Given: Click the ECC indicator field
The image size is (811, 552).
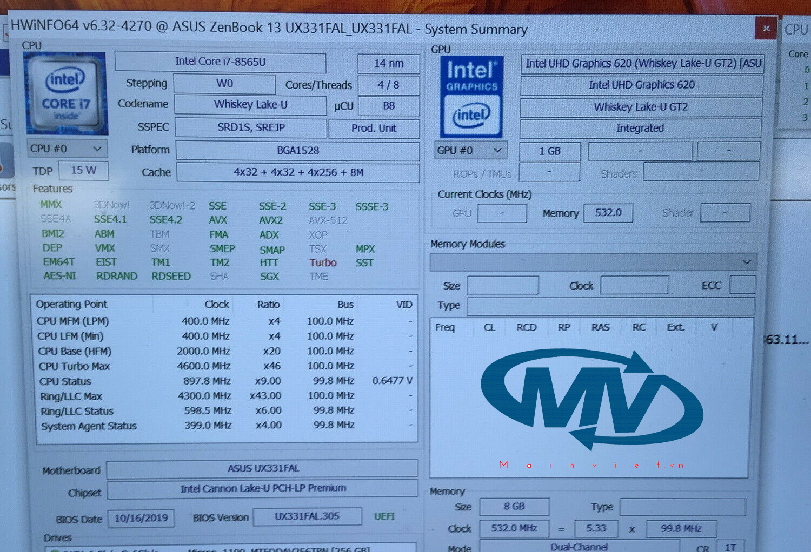Looking at the screenshot, I should pos(742,285).
